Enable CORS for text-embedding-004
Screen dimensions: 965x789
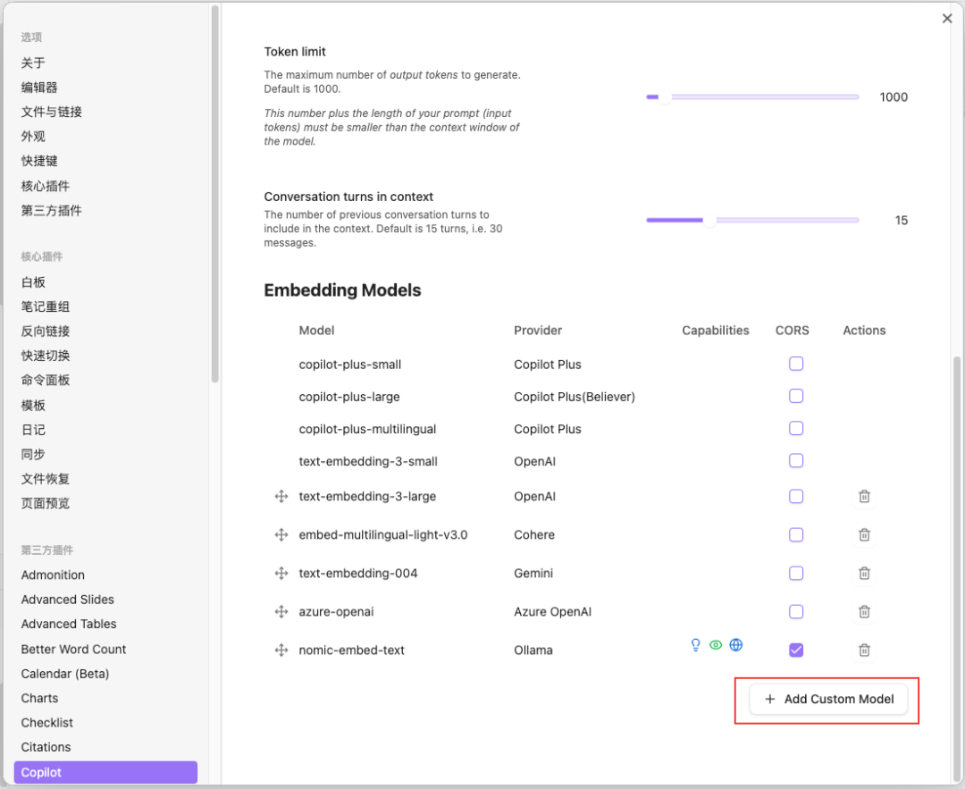click(x=796, y=573)
